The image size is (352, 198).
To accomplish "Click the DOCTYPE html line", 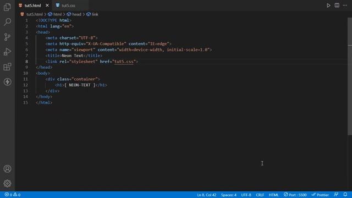I will click(53, 20).
